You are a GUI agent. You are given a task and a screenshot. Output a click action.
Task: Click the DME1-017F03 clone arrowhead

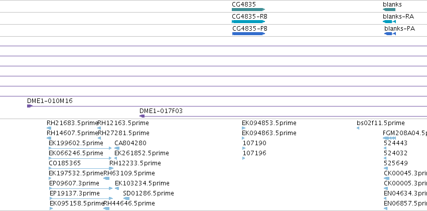pyautogui.click(x=142, y=116)
